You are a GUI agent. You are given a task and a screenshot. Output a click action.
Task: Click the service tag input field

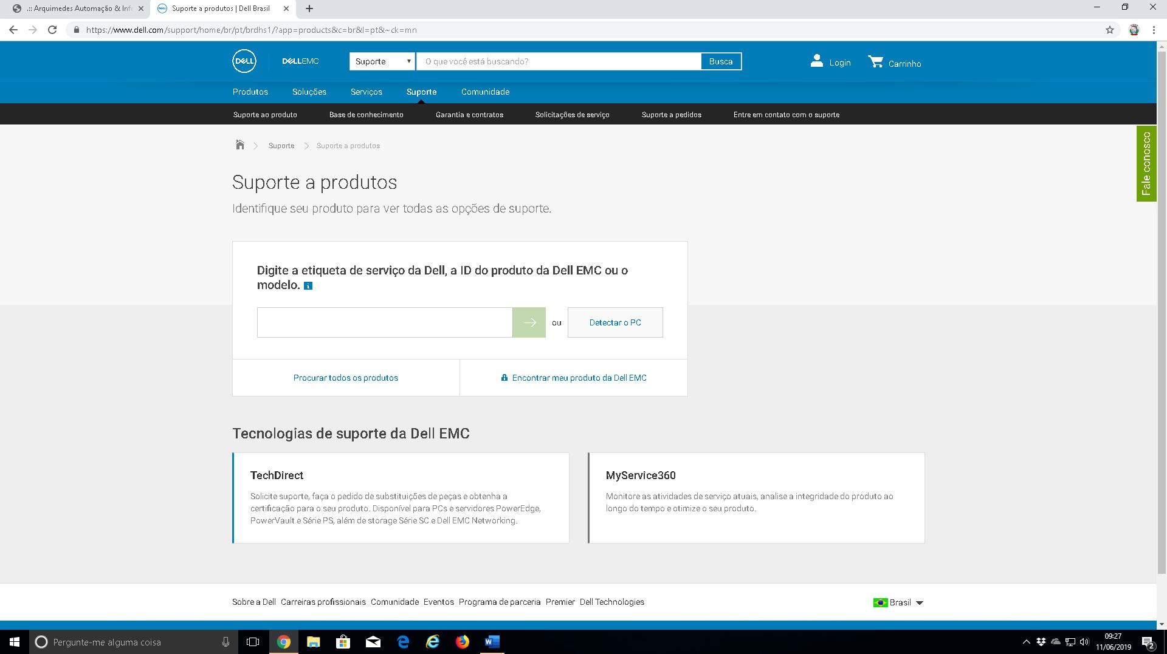pos(384,322)
